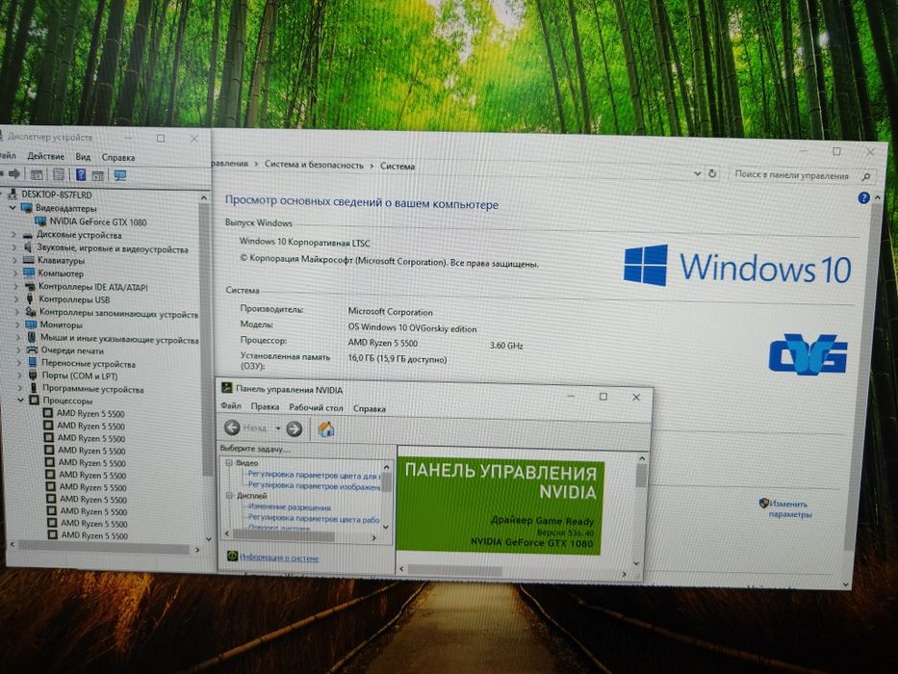Click the Изменить параметры link
Screen dimensions: 898x674
pyautogui.click(x=789, y=509)
